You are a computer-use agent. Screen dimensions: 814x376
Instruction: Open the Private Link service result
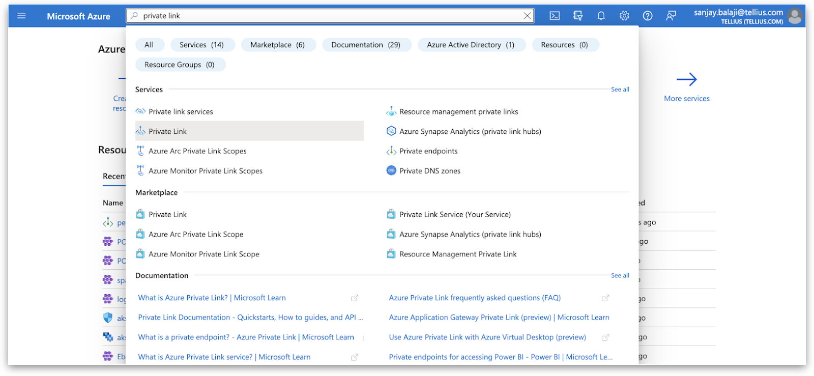(168, 131)
